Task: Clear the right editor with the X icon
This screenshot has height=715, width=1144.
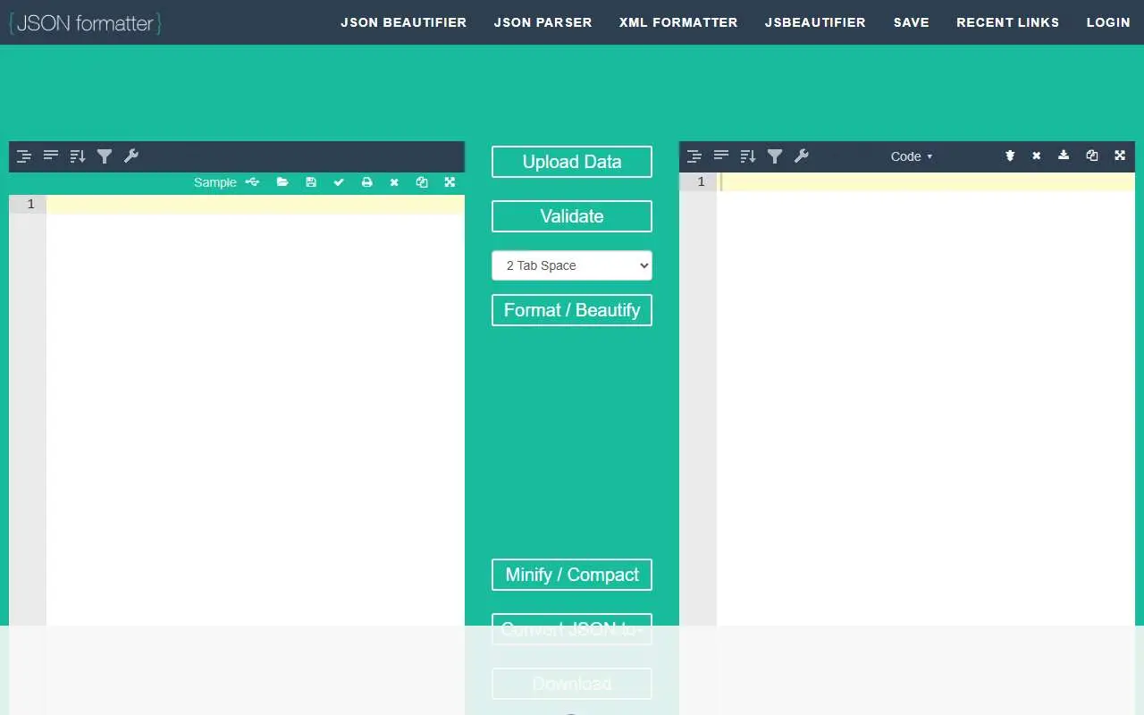Action: [x=1037, y=156]
